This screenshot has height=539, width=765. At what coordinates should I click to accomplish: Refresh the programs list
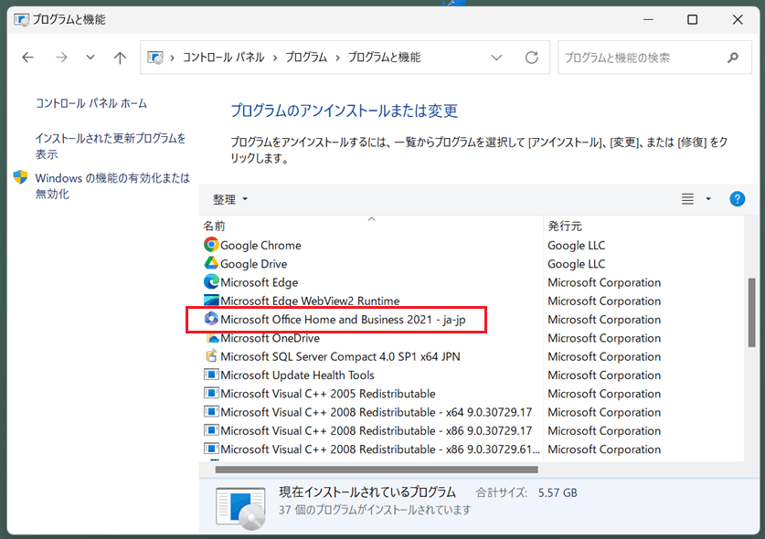tap(531, 58)
